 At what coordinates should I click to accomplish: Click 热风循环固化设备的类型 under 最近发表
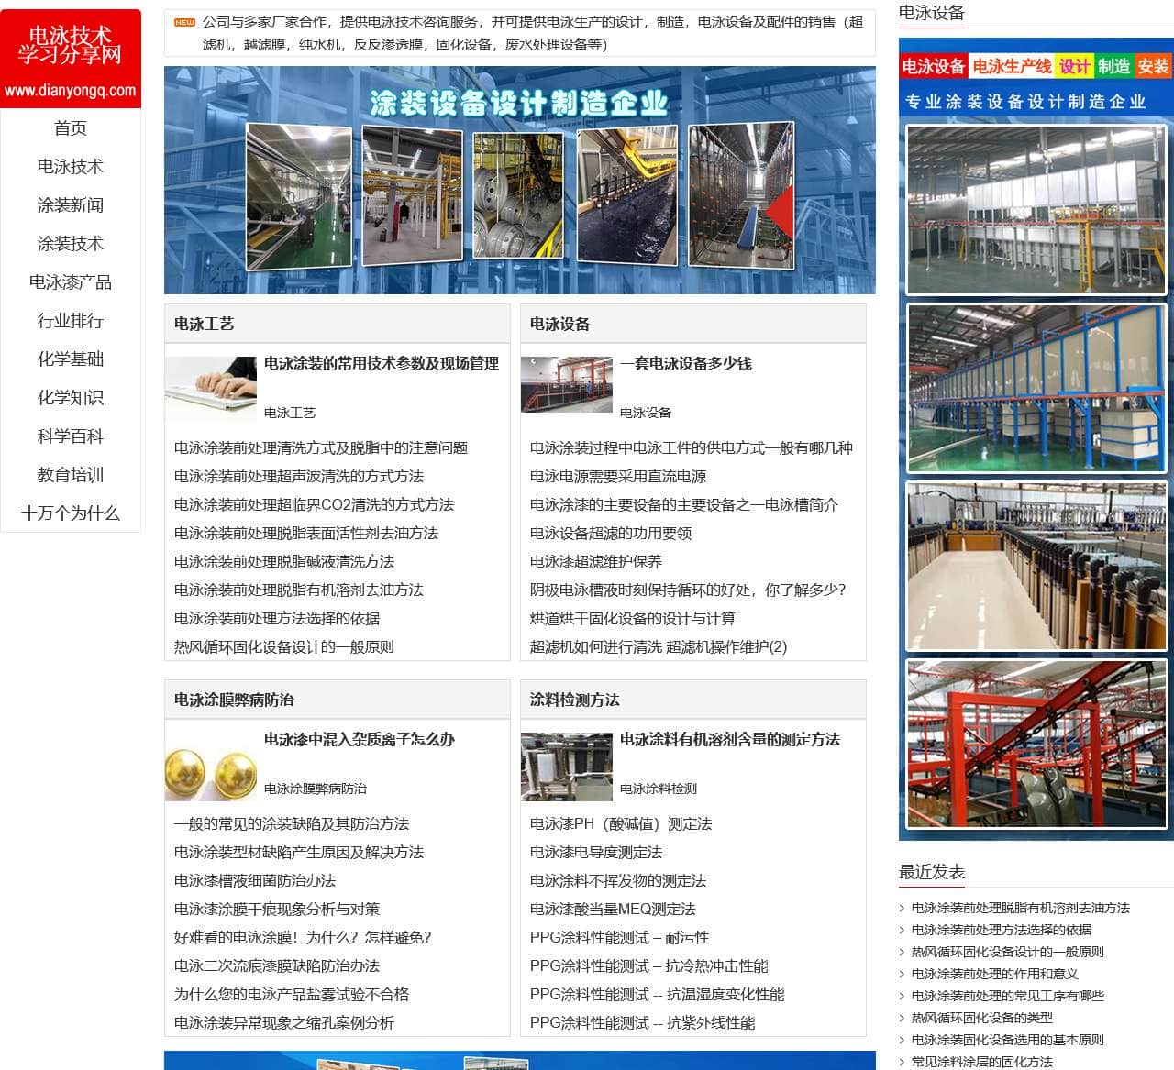[x=981, y=1018]
